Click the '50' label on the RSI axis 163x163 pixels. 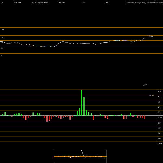click(2, 43)
